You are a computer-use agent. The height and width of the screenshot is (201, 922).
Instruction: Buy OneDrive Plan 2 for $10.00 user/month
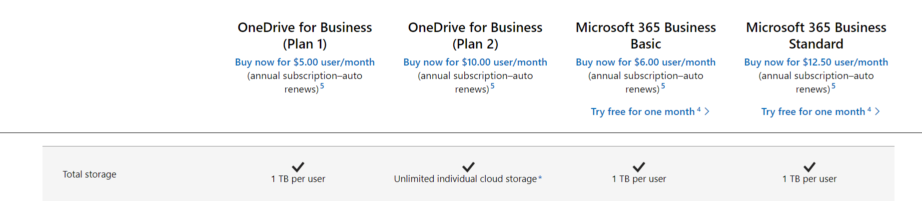tap(475, 62)
